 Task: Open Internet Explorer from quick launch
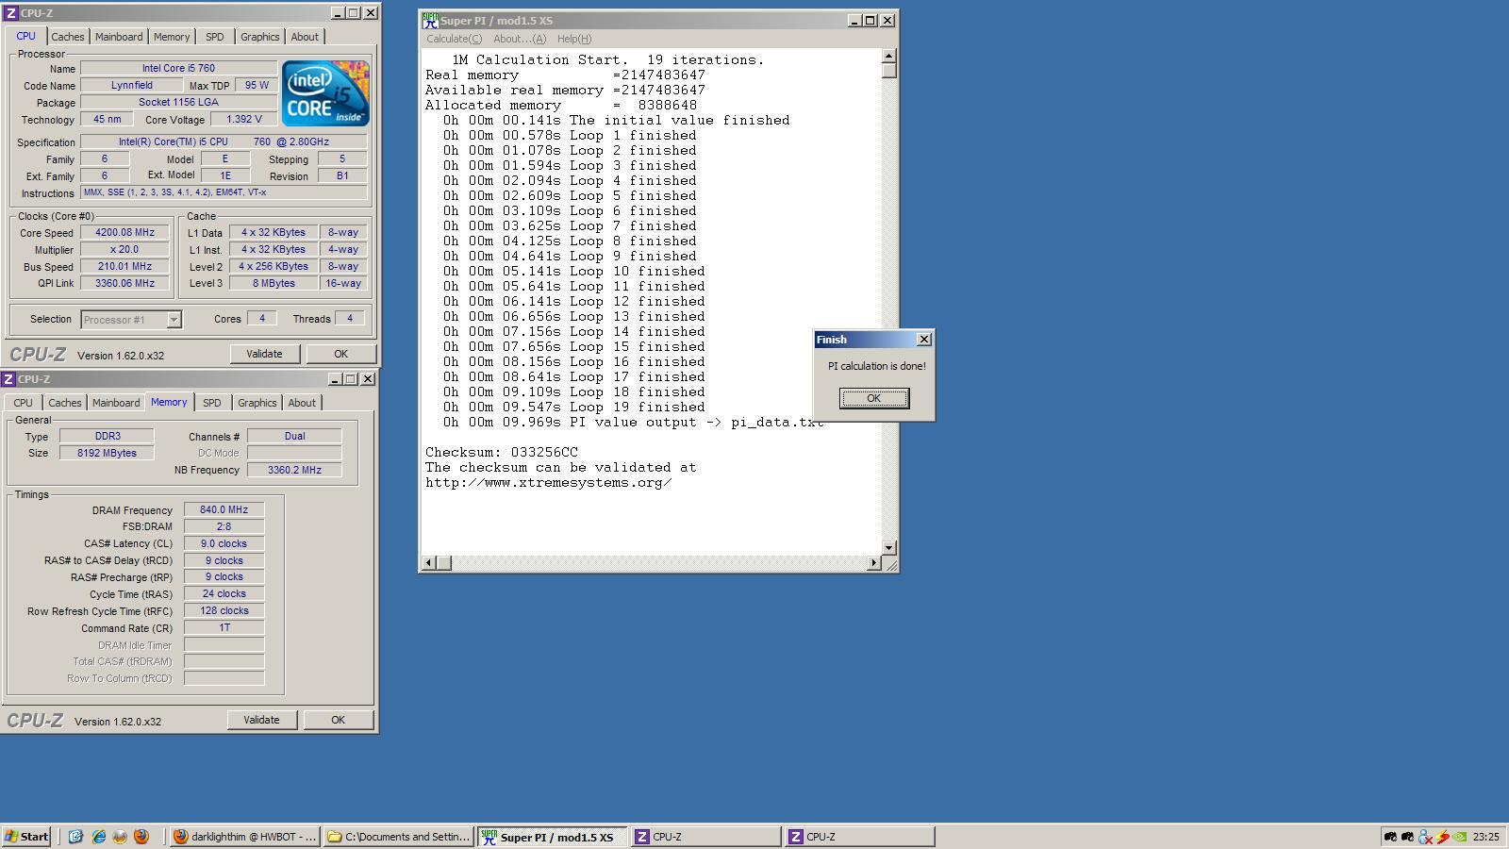pyautogui.click(x=98, y=837)
